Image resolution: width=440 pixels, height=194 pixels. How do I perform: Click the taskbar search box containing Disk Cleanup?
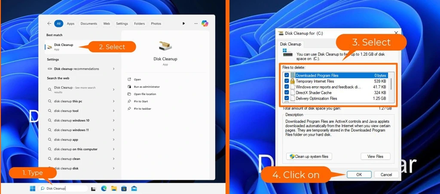[63, 189]
